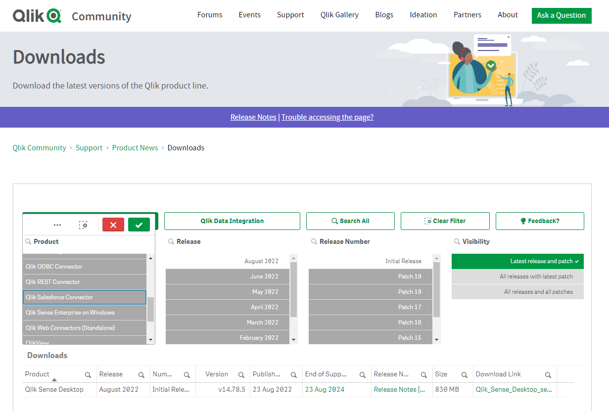
Task: Open the search icon in the Visibility filter
Action: point(456,241)
